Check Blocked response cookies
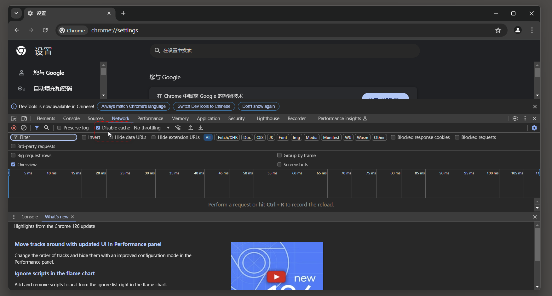The image size is (552, 296). point(393,137)
